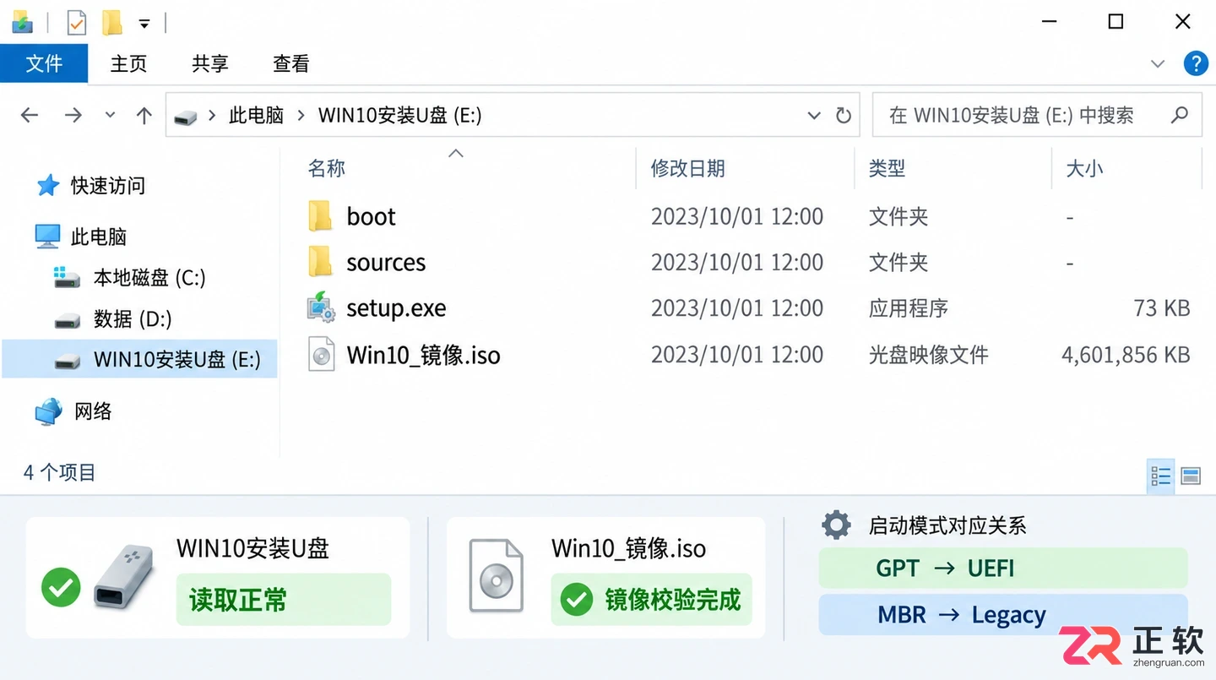Refresh the current folder

pos(843,115)
